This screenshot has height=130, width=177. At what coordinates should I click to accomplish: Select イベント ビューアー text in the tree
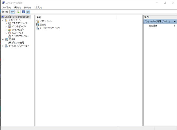point(19,26)
